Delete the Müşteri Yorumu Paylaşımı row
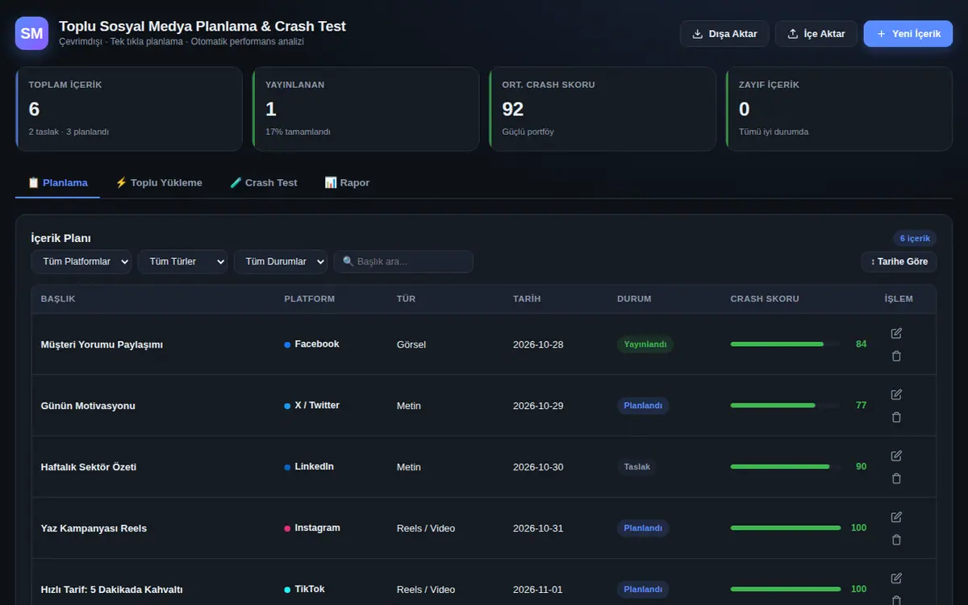Viewport: 968px width, 605px height. click(896, 356)
